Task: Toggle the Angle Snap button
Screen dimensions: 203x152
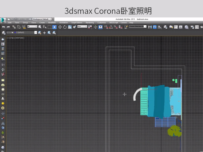Action: tap(111, 27)
